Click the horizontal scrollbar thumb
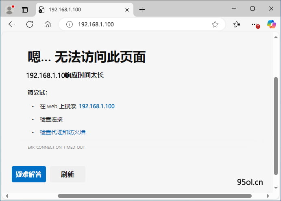 click(155, 196)
